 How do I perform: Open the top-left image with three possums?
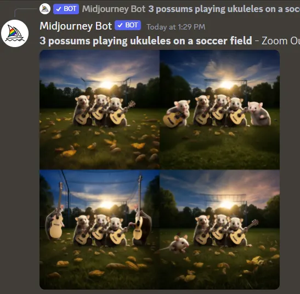pyautogui.click(x=99, y=109)
